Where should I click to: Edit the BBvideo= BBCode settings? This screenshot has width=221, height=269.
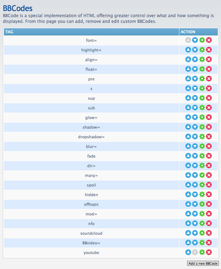(x=202, y=243)
